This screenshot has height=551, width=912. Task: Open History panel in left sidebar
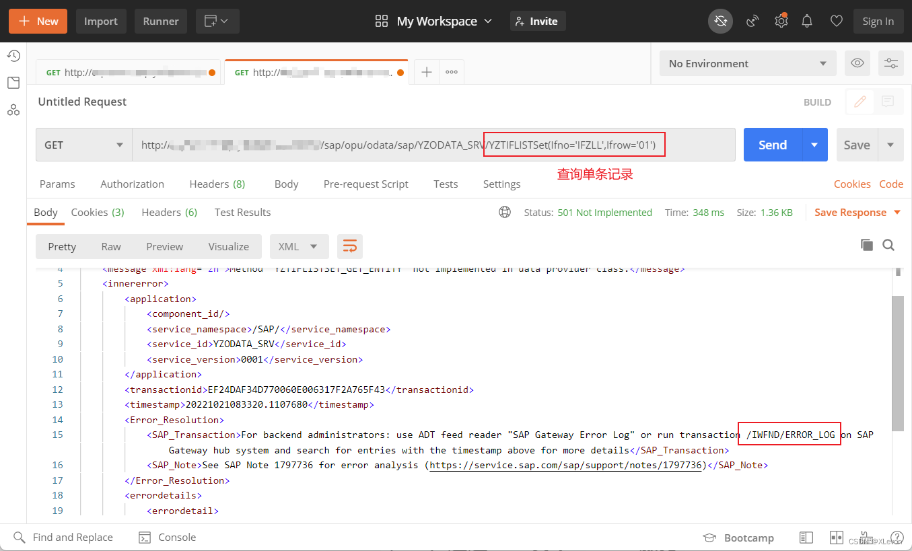pyautogui.click(x=13, y=56)
